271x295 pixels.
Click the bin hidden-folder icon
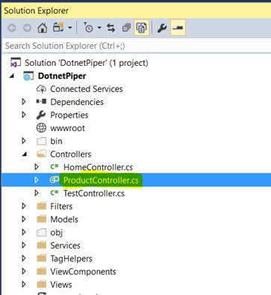(41, 141)
